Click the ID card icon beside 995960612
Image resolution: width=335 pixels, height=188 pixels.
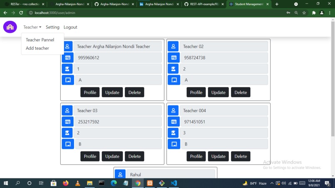pos(68,58)
